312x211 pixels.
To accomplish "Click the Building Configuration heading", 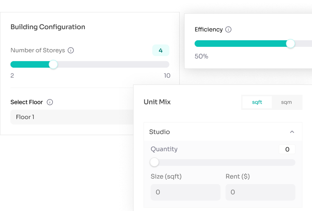I will tap(48, 27).
